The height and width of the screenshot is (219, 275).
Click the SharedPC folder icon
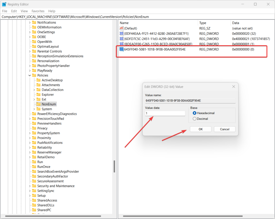click(x=34, y=210)
